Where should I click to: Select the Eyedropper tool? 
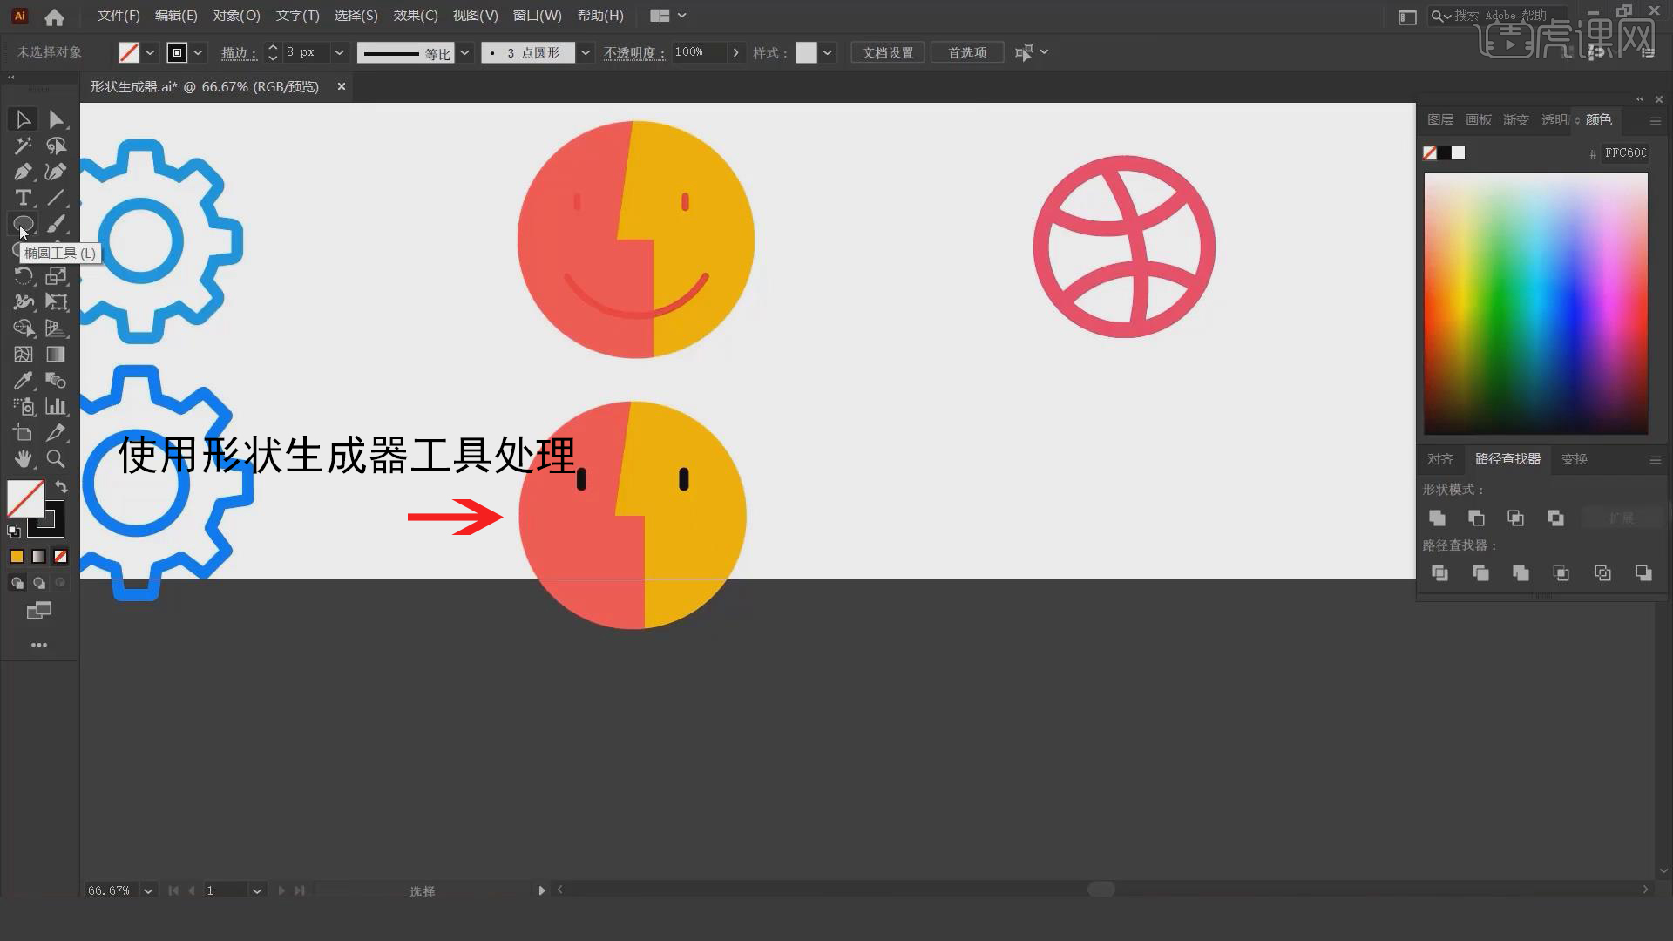(x=23, y=380)
